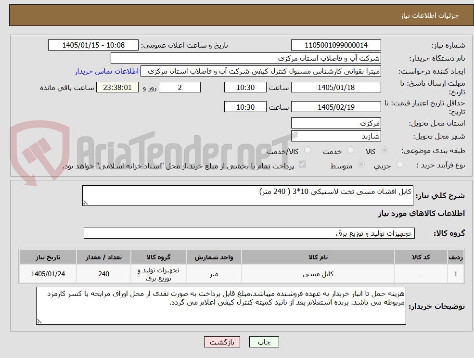
Task: Click the تاریخ نیاز column header
Action: [x=48, y=257]
